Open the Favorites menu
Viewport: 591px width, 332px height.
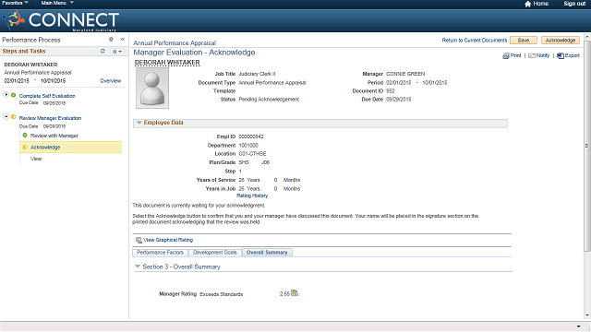(x=15, y=3)
